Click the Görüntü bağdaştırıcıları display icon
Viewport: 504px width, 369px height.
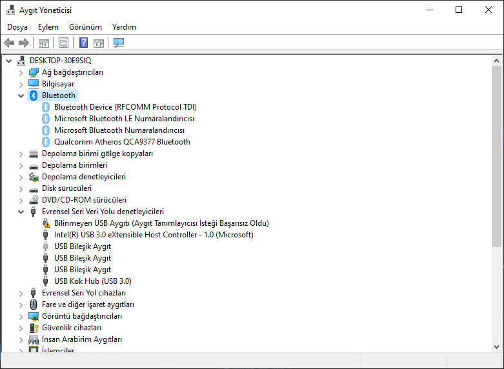pos(34,316)
